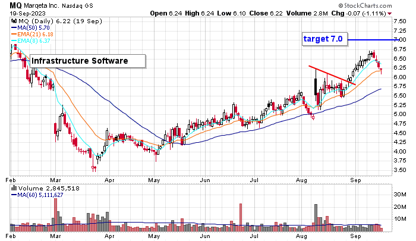Click the 6.25 price axis label
Screen dimensions: 416x241
tap(400, 68)
